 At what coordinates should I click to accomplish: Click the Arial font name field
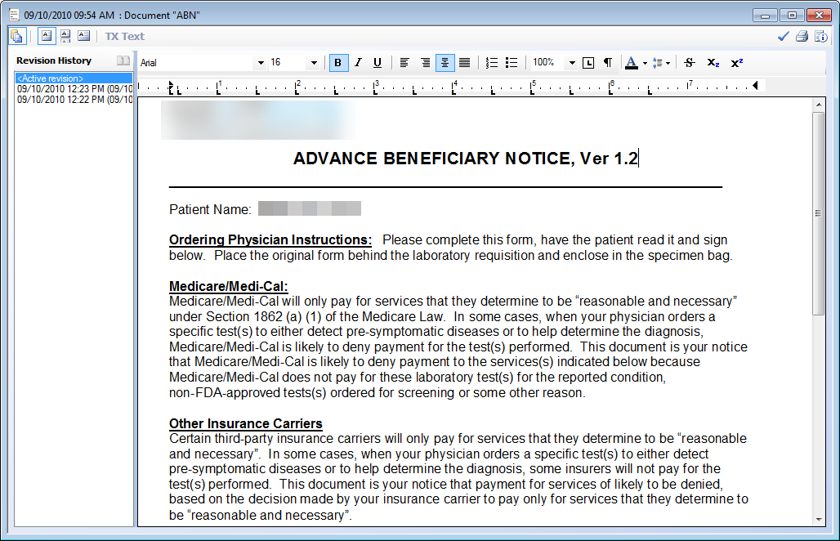[197, 63]
